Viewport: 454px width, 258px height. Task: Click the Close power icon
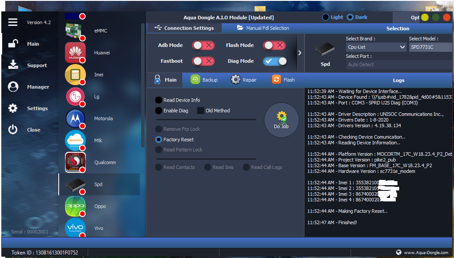13,129
